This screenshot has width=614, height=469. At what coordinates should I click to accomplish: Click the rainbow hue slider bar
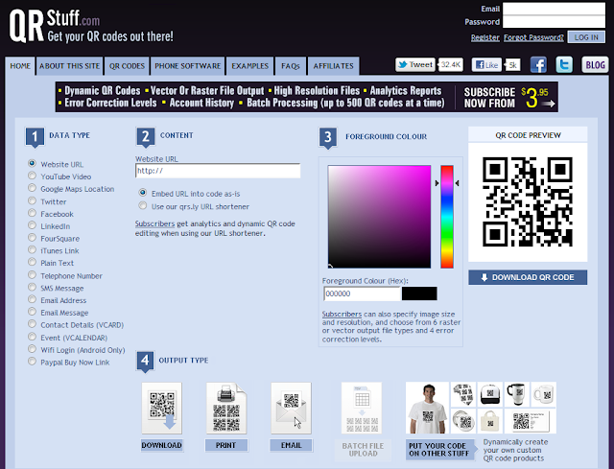tap(447, 217)
